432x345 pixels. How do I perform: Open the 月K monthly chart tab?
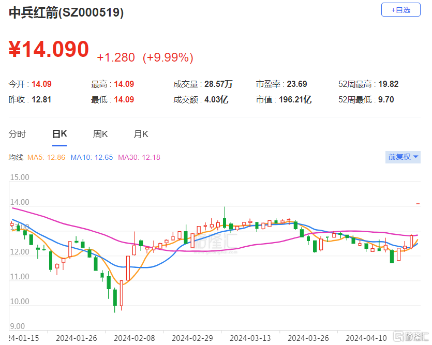tap(141, 134)
